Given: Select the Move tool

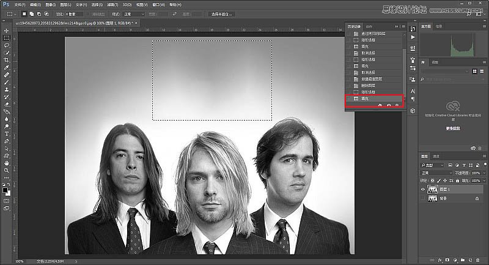Looking at the screenshot, I should (x=6, y=30).
